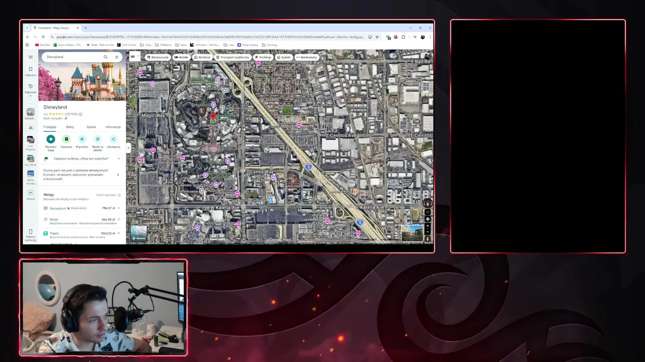
Task: Open the Stripe Express bookmark
Action: tap(248, 45)
